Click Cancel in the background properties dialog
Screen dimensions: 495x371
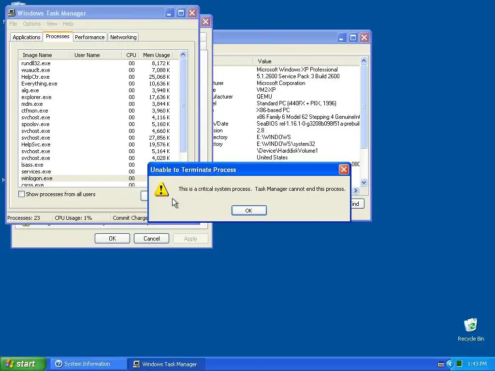click(x=151, y=239)
